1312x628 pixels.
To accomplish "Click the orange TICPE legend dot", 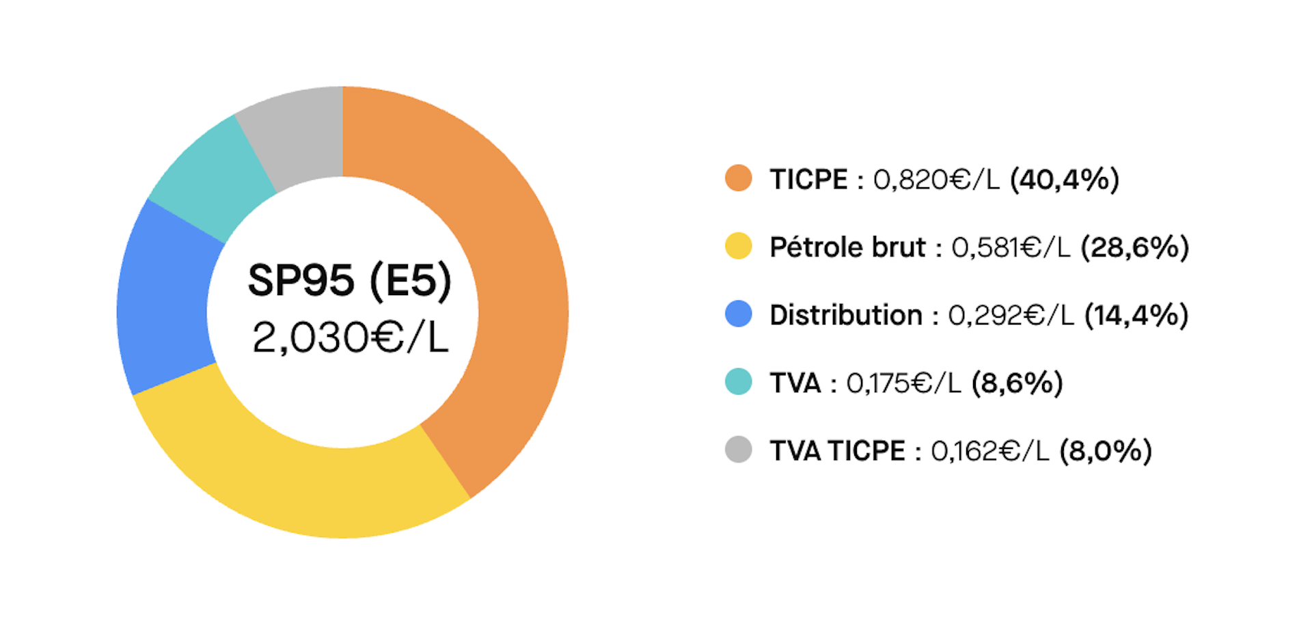I will 738,178.
